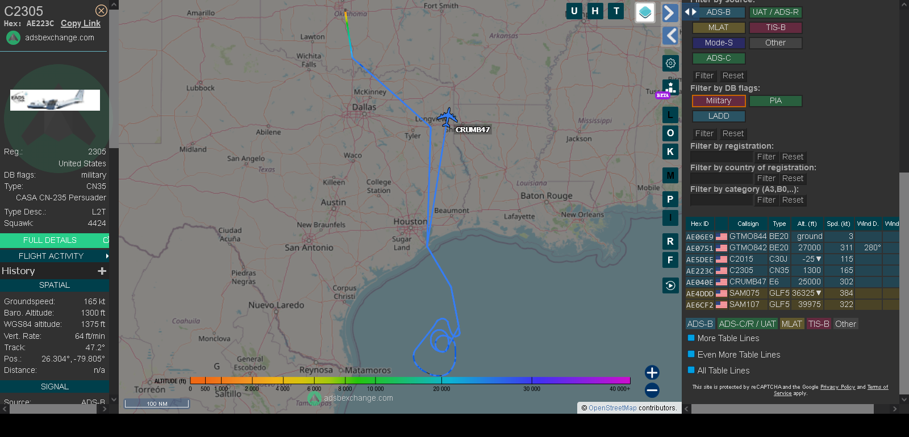909x437 pixels.
Task: Select CRUMB47 row in aircraft table
Action: (x=793, y=281)
